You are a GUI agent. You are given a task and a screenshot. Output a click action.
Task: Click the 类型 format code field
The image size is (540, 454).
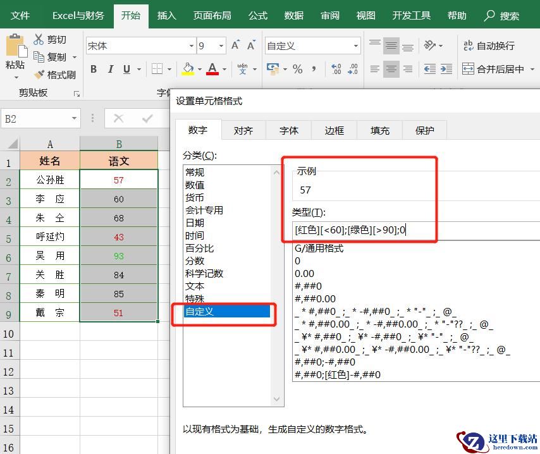(416, 230)
